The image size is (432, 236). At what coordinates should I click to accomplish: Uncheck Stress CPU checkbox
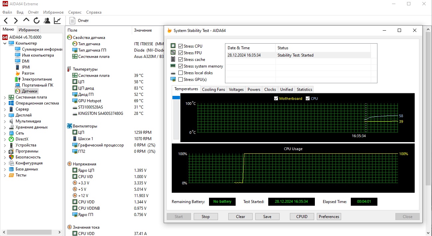coord(181,46)
